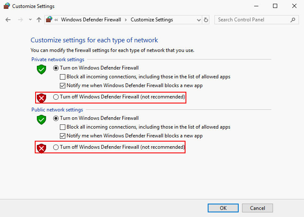Select Turn off firewall under Private network
Viewport: 304px width, 217px height.
56,97
